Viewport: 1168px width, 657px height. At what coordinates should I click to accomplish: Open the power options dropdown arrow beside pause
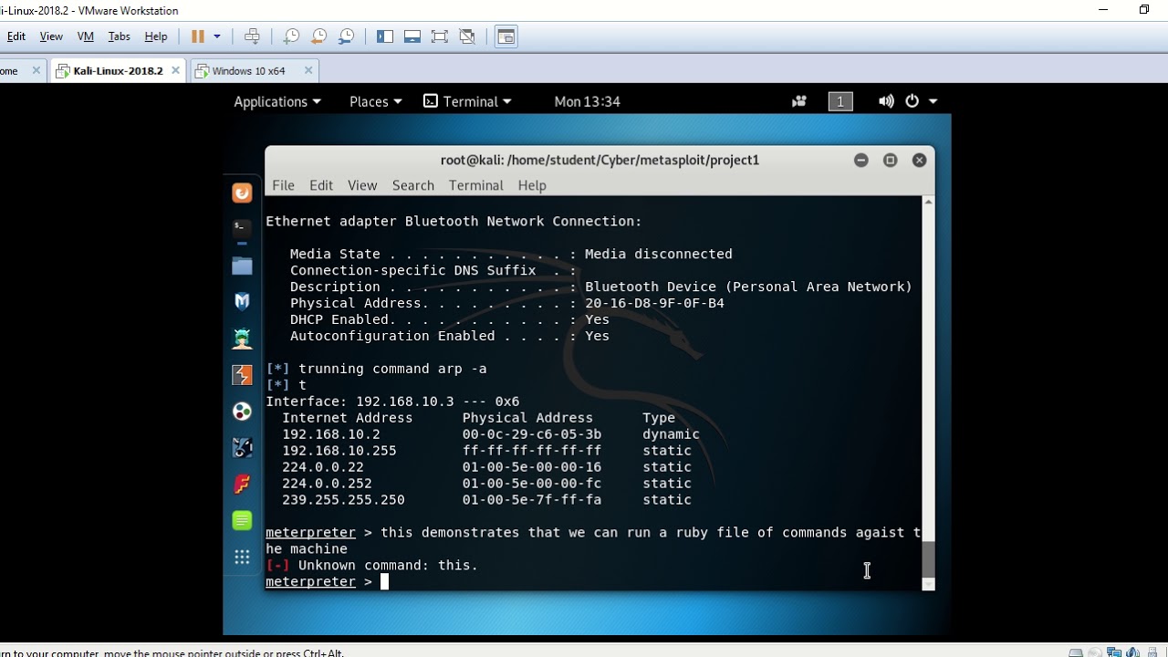pos(217,36)
